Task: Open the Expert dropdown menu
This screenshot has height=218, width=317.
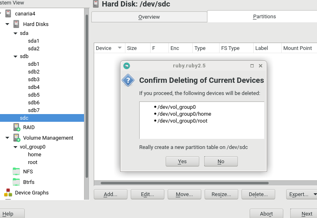Action: (x=301, y=194)
